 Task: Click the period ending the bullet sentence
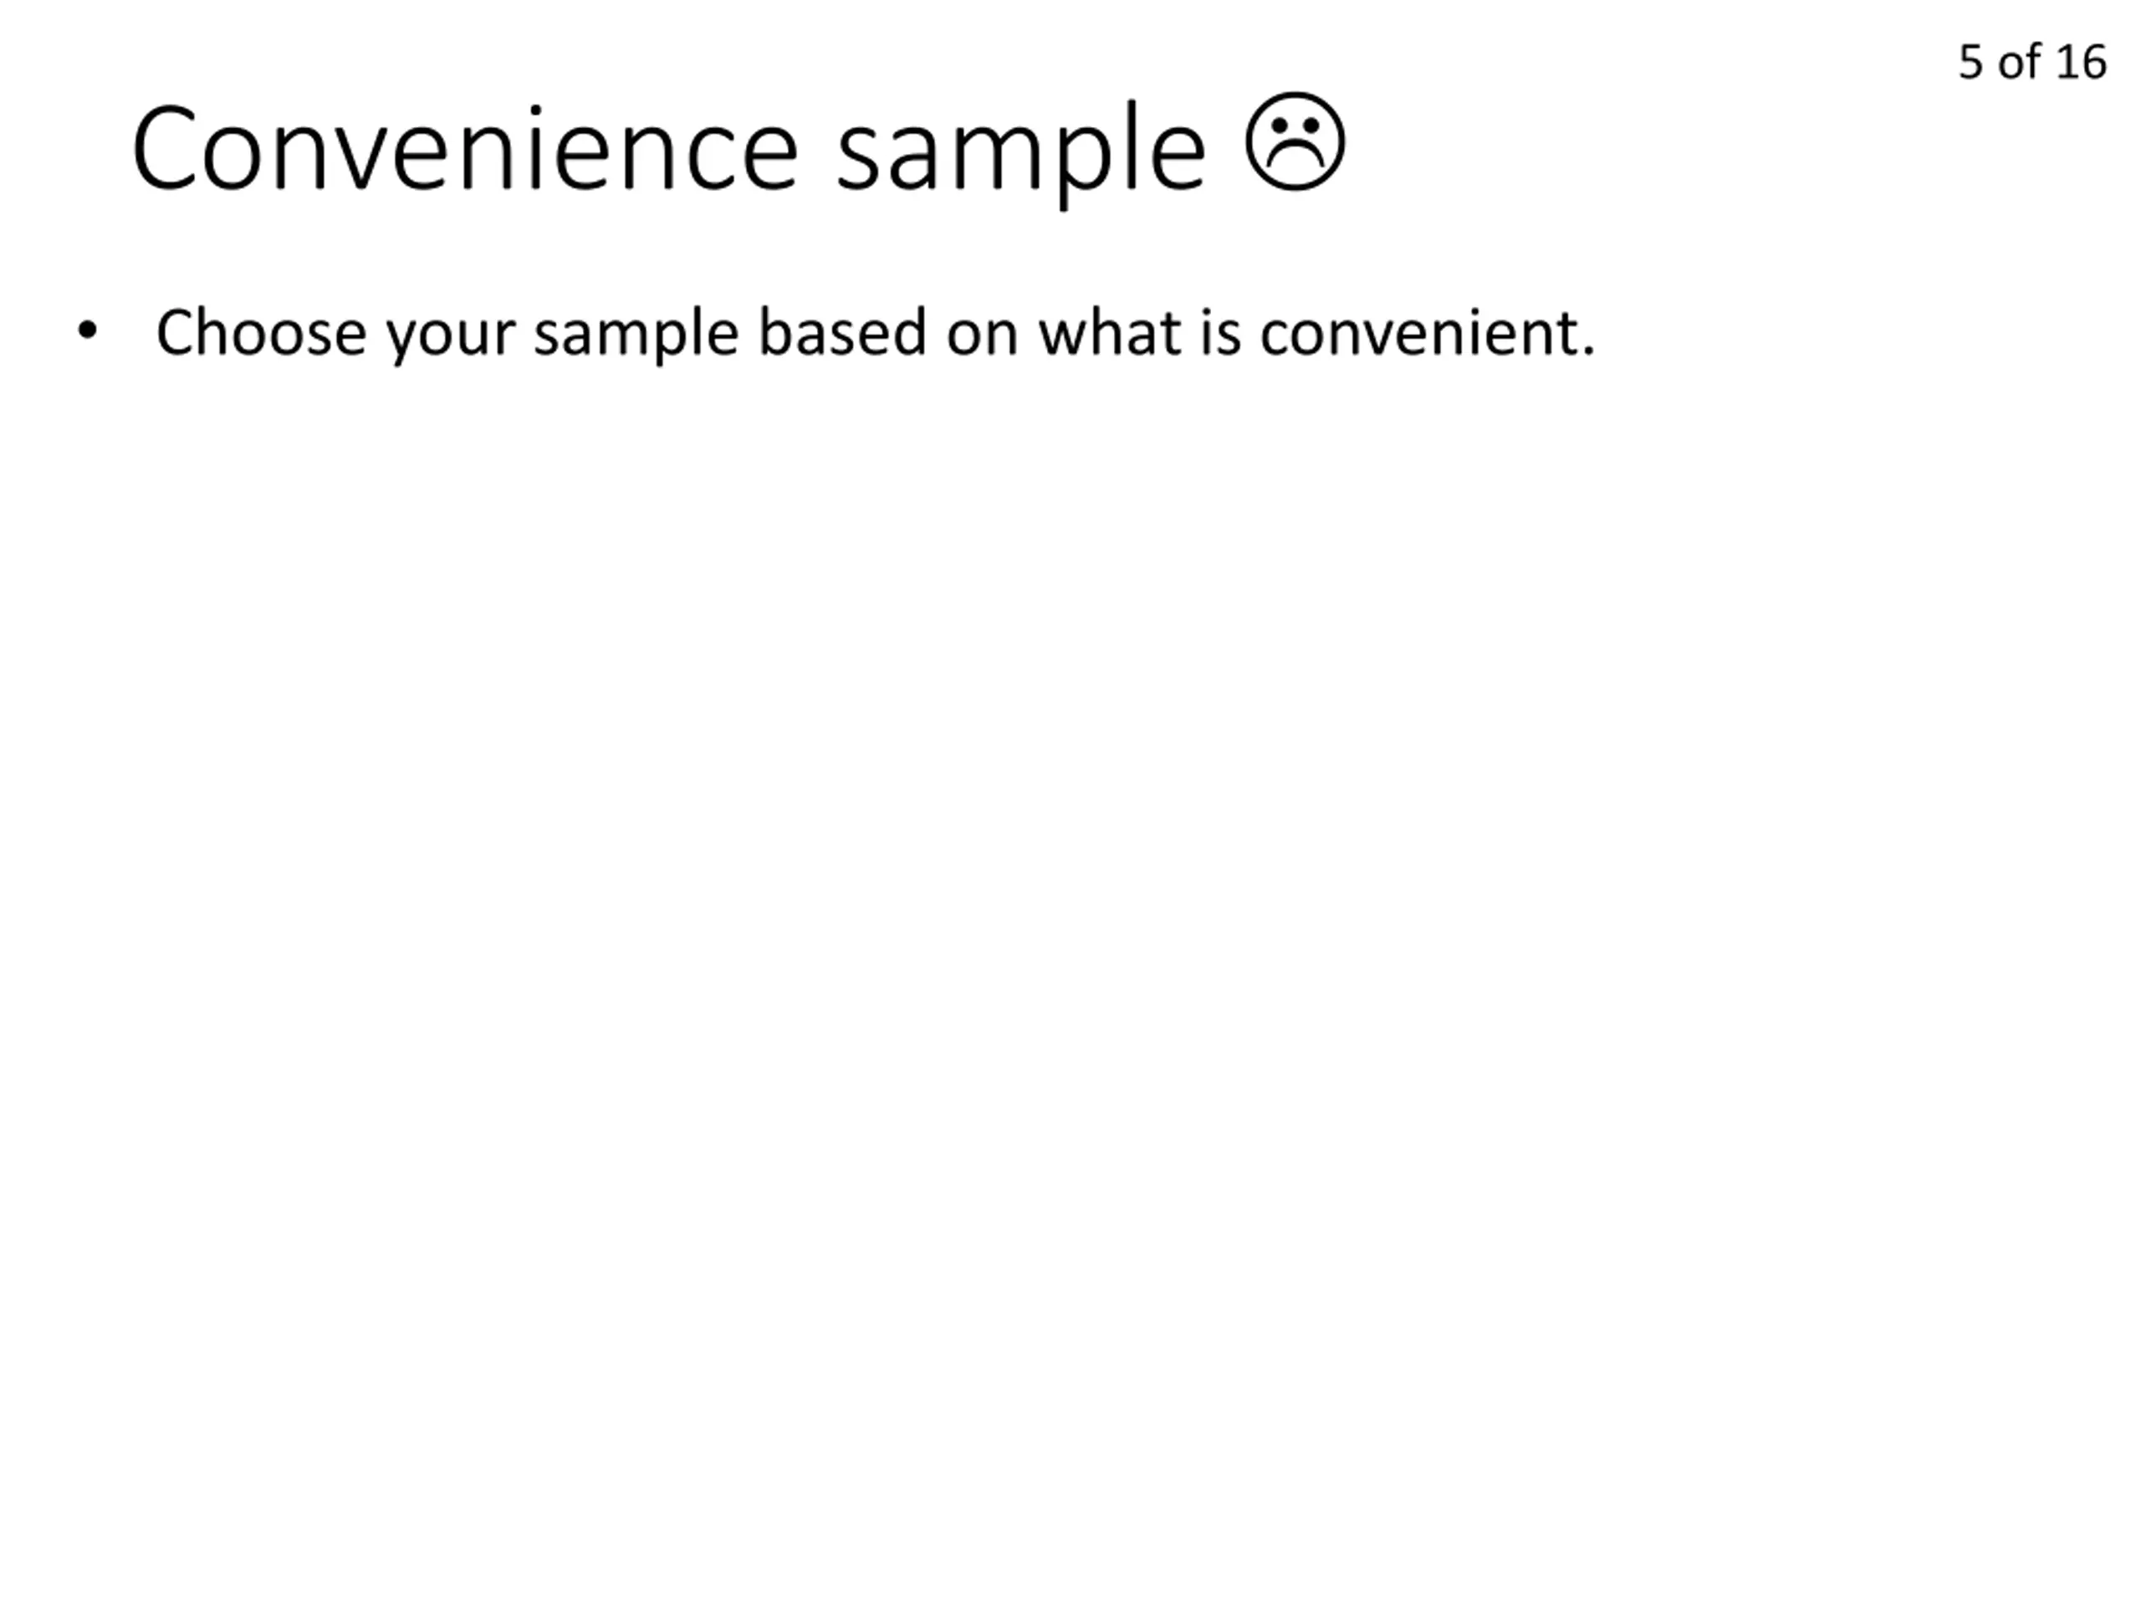(x=1588, y=351)
